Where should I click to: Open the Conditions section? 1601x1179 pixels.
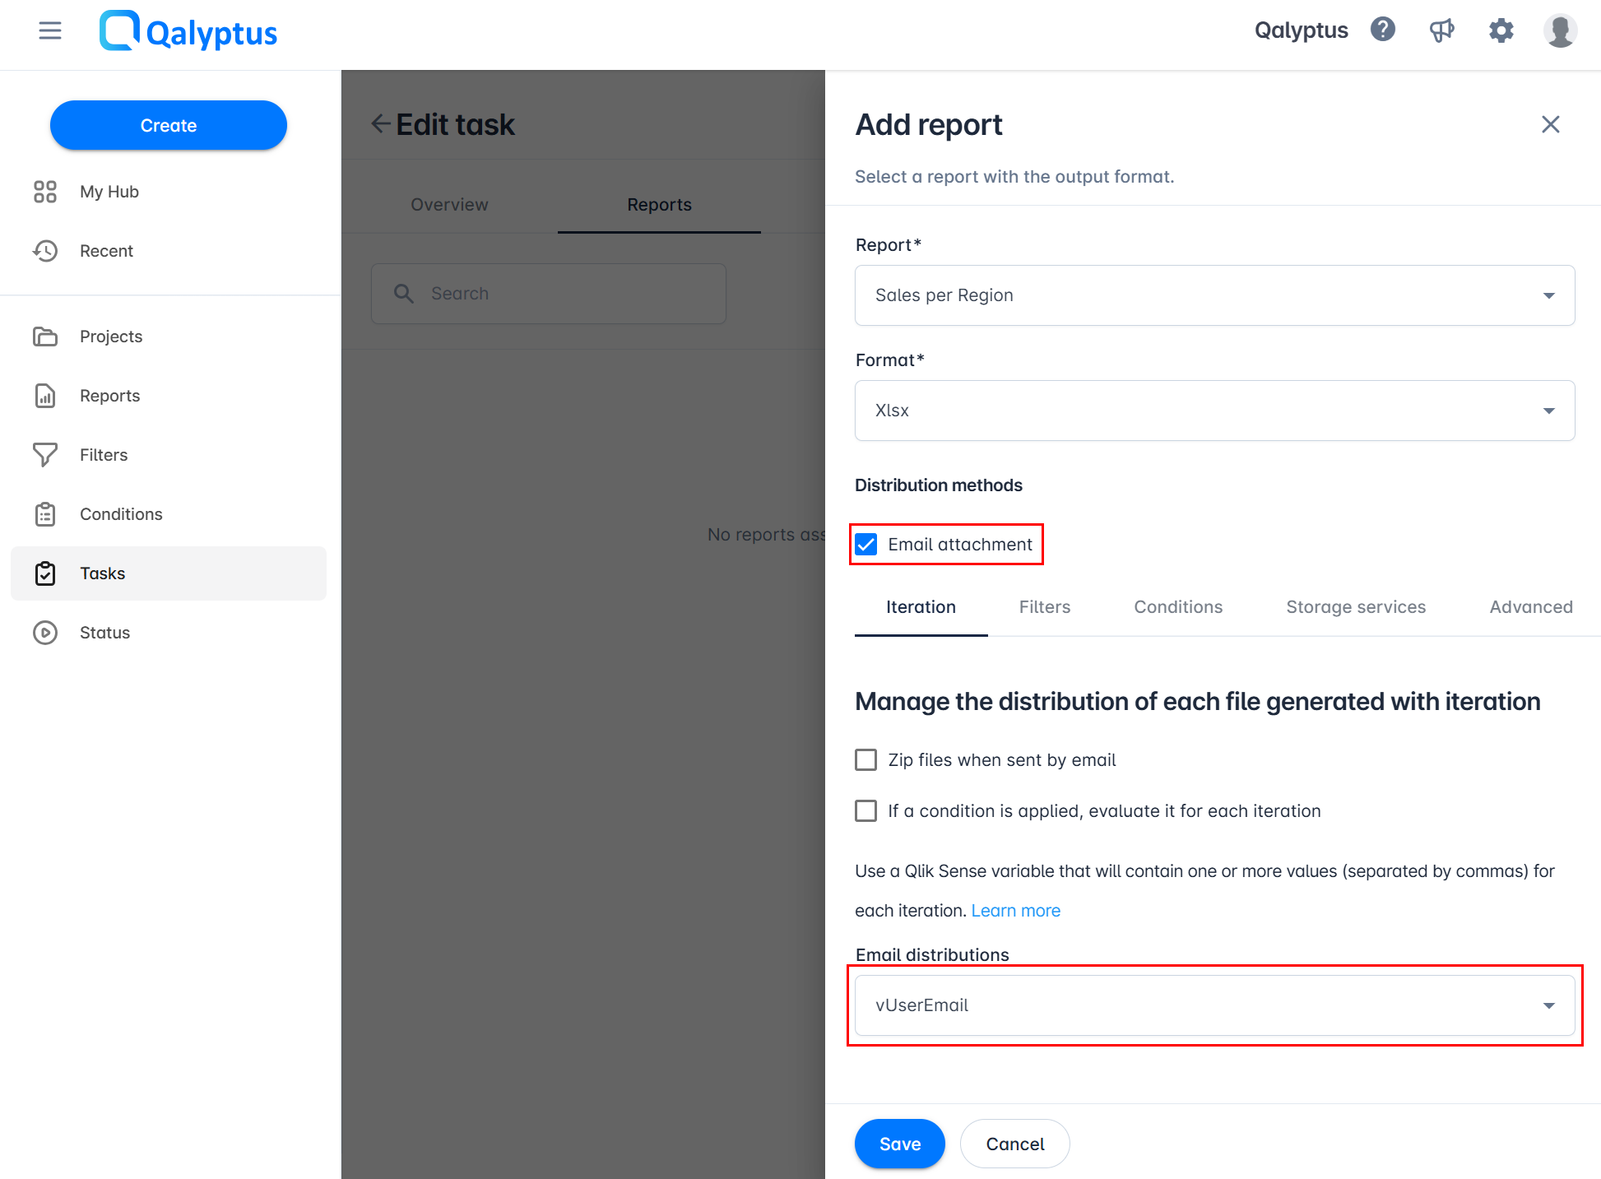[120, 513]
